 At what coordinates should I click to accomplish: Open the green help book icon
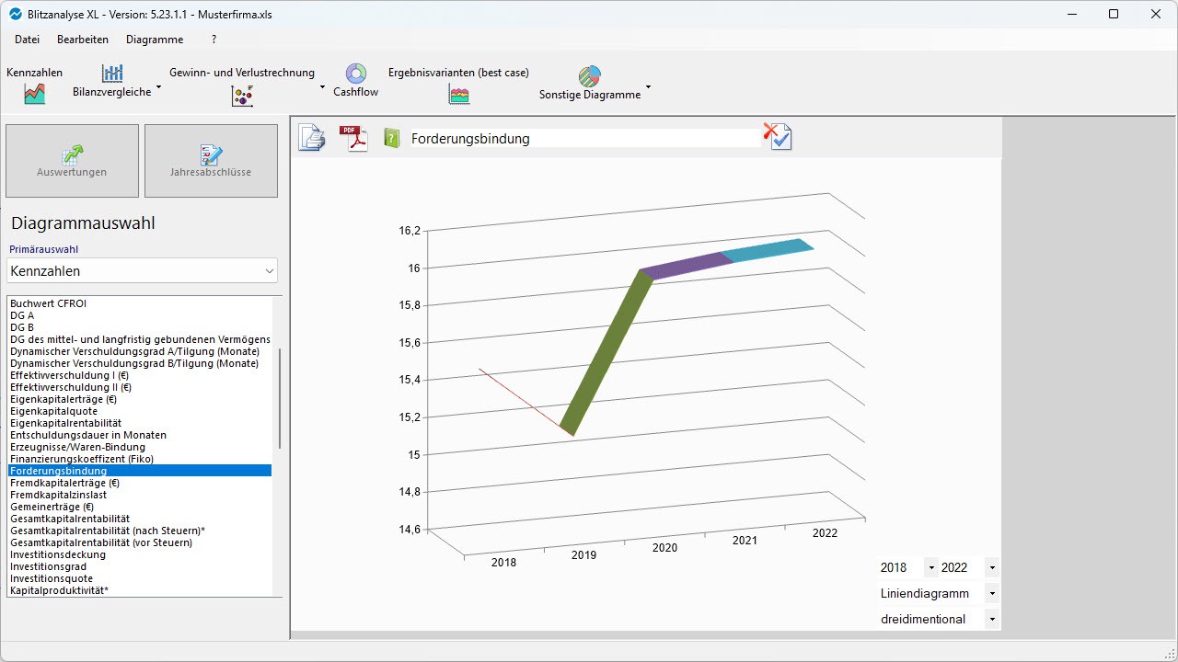coord(392,139)
